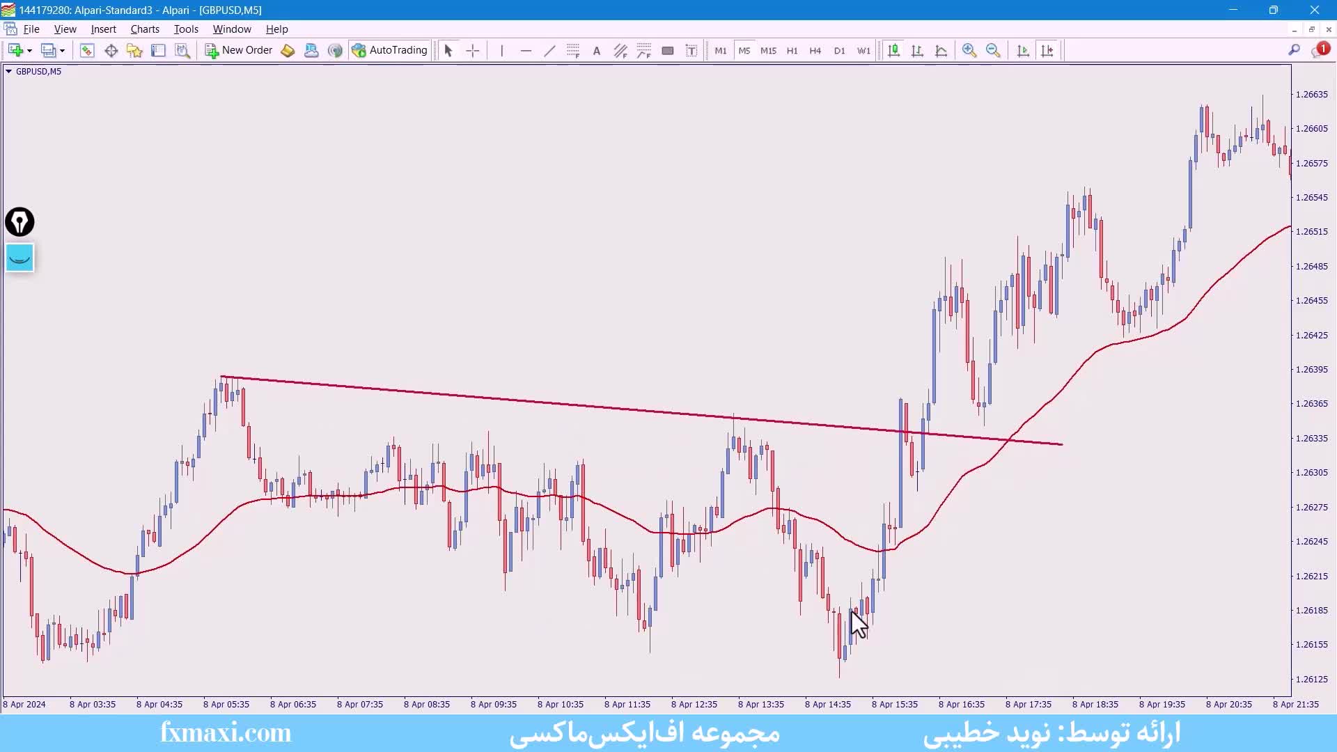Open the search magnifier icon
This screenshot has width=1337, height=752.
[x=1294, y=50]
